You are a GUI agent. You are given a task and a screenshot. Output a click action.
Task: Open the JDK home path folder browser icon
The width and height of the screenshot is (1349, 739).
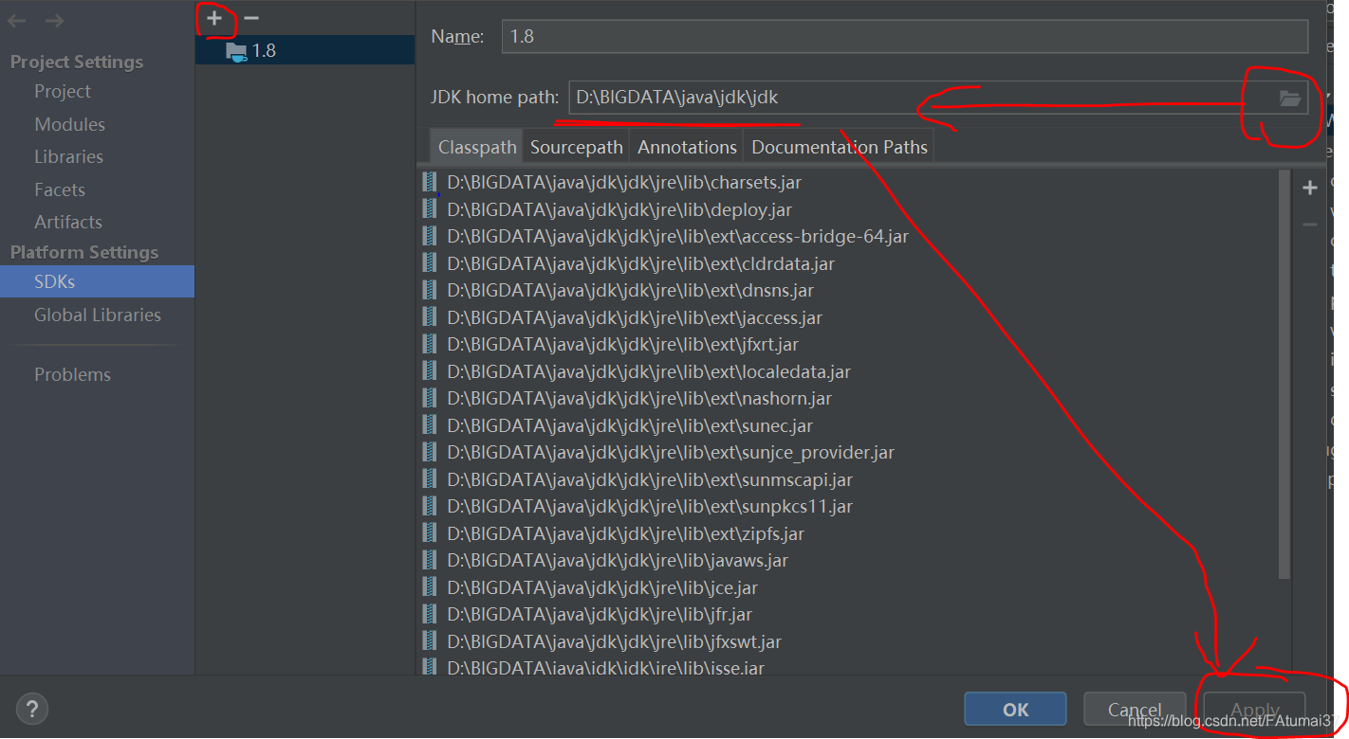pyautogui.click(x=1289, y=96)
